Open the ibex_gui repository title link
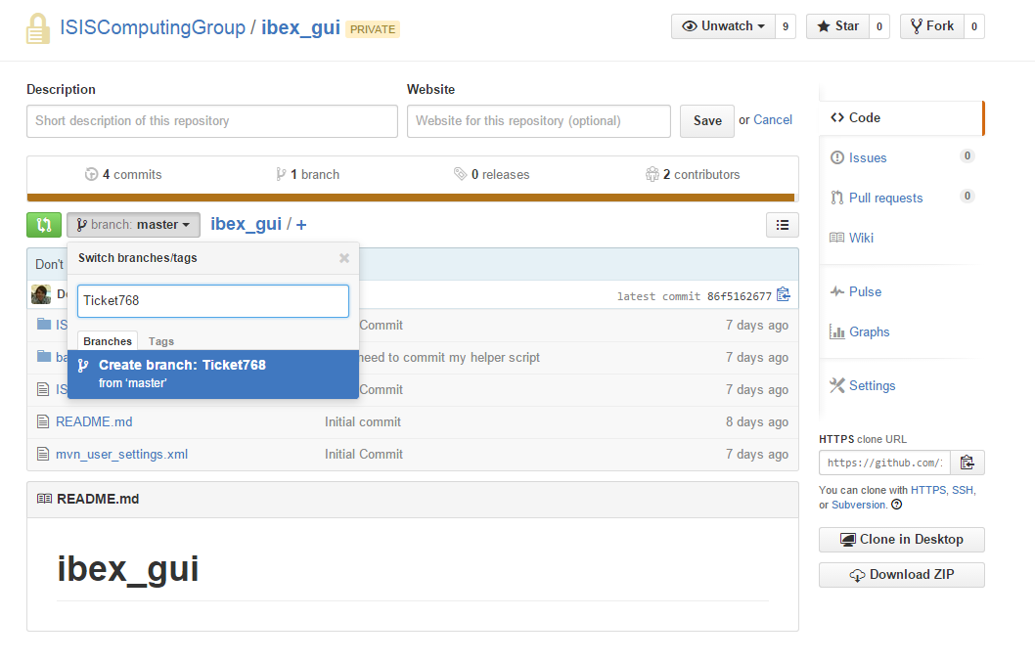 click(x=300, y=27)
